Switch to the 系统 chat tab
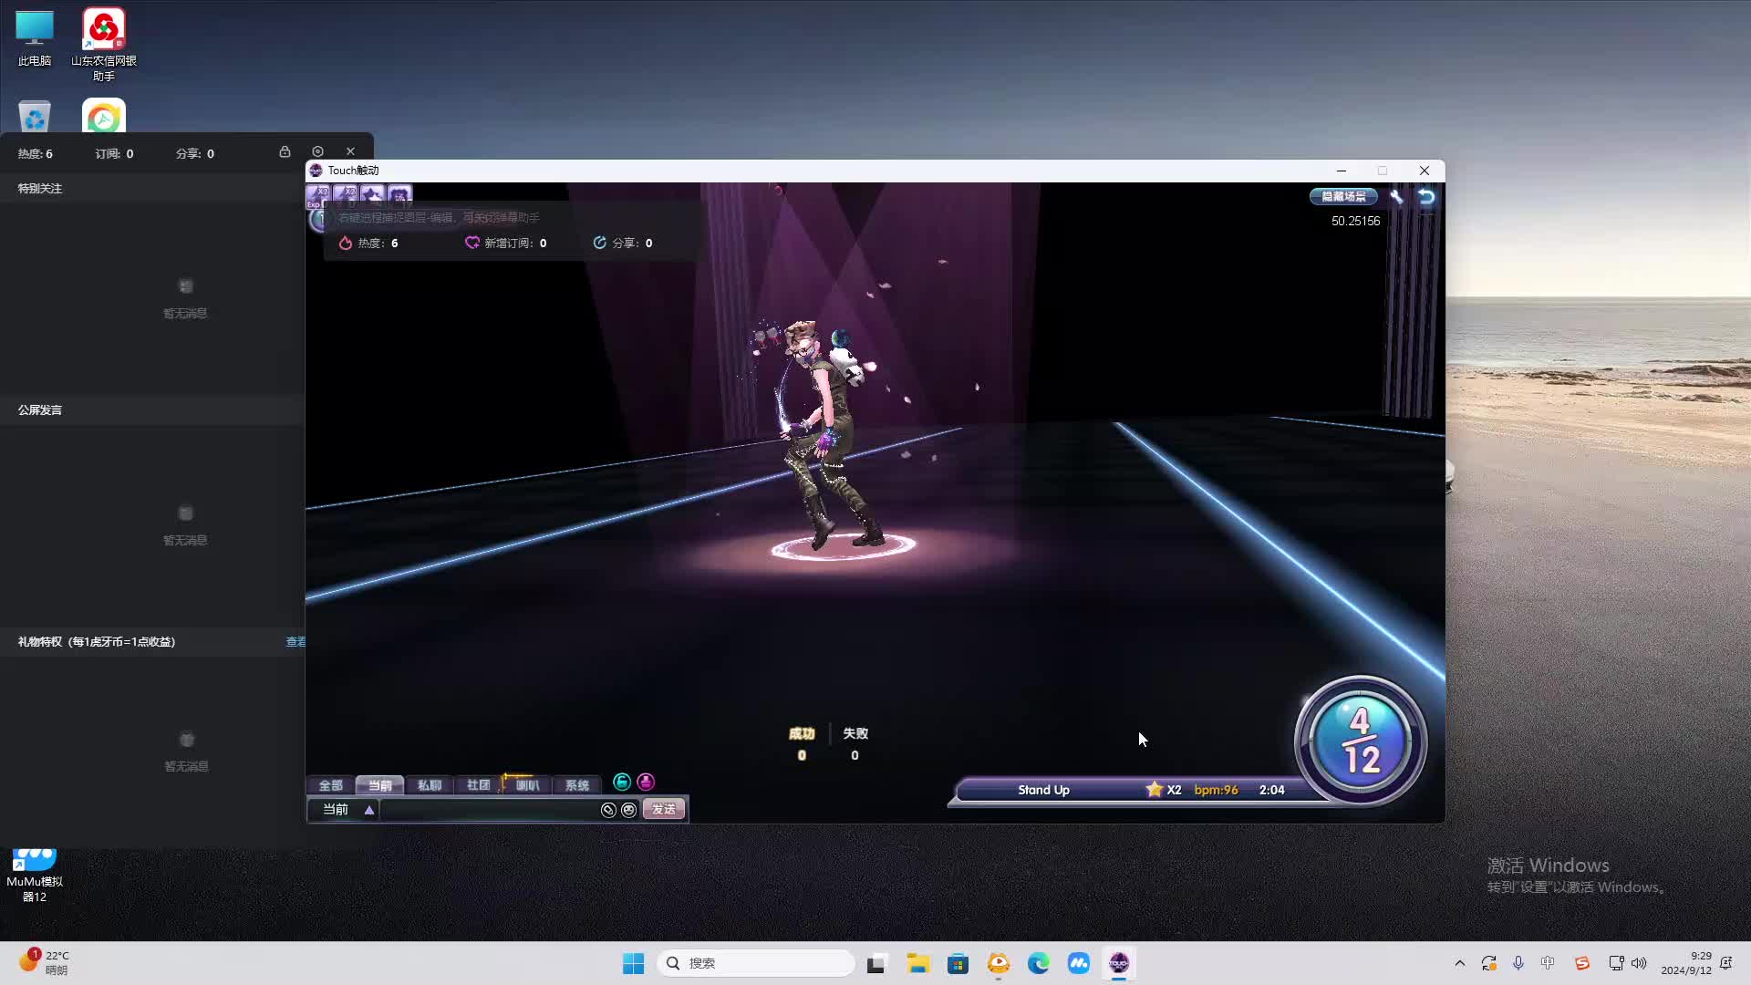 (x=576, y=785)
